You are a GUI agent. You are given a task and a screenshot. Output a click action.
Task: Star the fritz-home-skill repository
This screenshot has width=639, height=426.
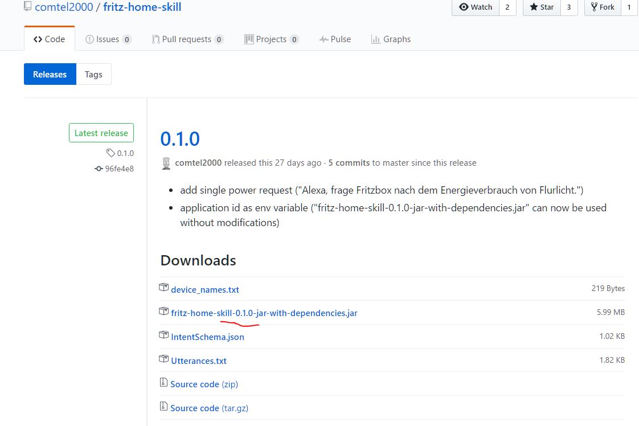pyautogui.click(x=542, y=7)
